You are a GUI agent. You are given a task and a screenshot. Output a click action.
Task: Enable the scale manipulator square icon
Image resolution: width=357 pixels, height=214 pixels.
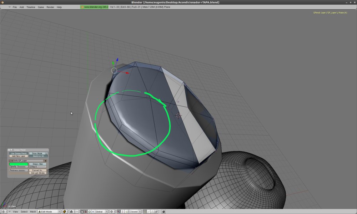[93, 212]
